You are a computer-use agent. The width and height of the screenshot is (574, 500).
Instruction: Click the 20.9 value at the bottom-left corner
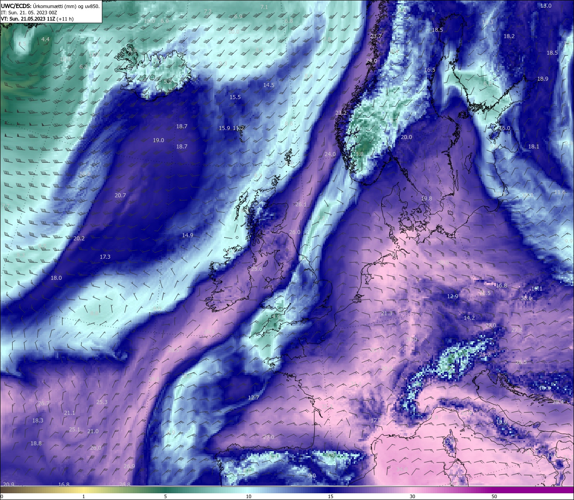(x=9, y=484)
